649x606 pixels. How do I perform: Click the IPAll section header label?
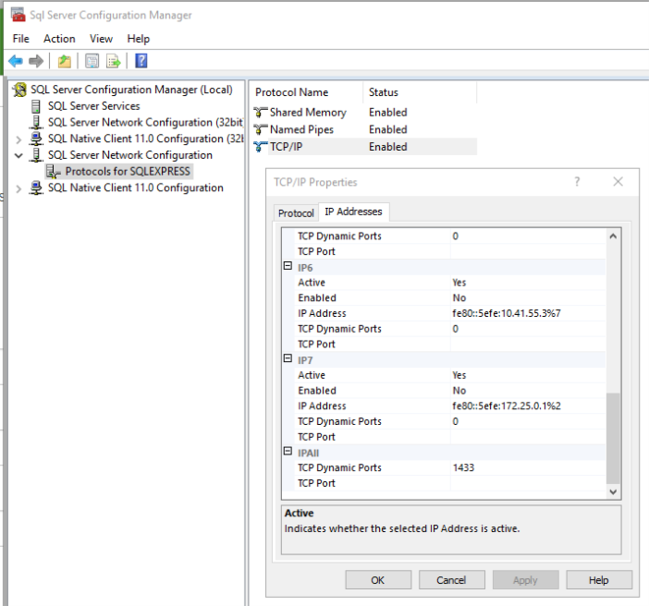309,453
